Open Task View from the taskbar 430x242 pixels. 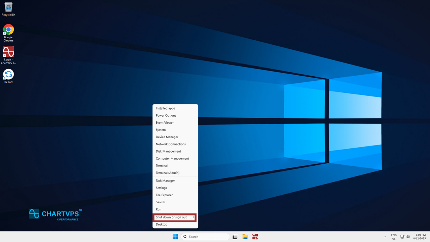235,237
